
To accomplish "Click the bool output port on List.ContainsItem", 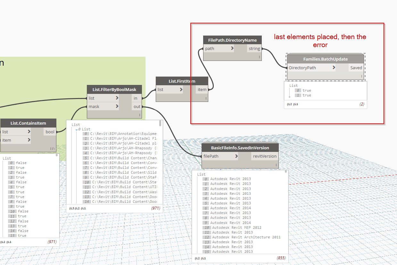I will click(50, 132).
